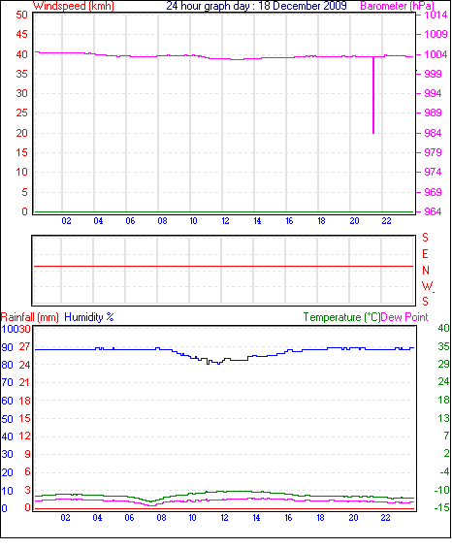Click the "994" barometer axis value

pos(434,93)
